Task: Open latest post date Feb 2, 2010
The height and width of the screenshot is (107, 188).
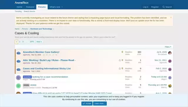Action: tap(161, 68)
